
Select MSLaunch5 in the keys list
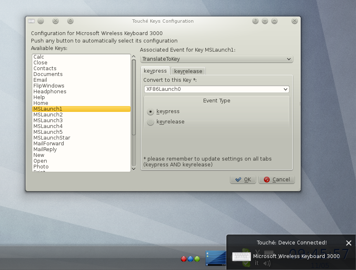pyautogui.click(x=81, y=132)
